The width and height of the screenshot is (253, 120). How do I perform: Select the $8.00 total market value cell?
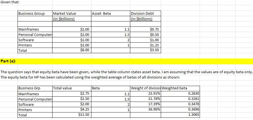point(84,50)
